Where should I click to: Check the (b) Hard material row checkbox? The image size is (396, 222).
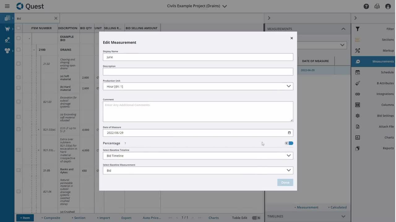click(x=18, y=88)
